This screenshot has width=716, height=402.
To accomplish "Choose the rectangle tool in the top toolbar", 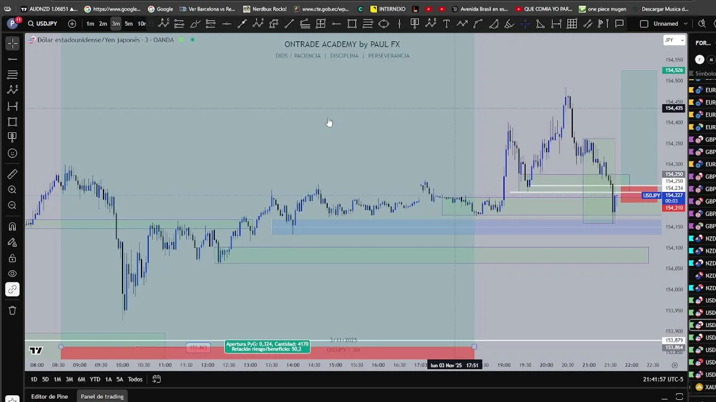I will (352, 23).
